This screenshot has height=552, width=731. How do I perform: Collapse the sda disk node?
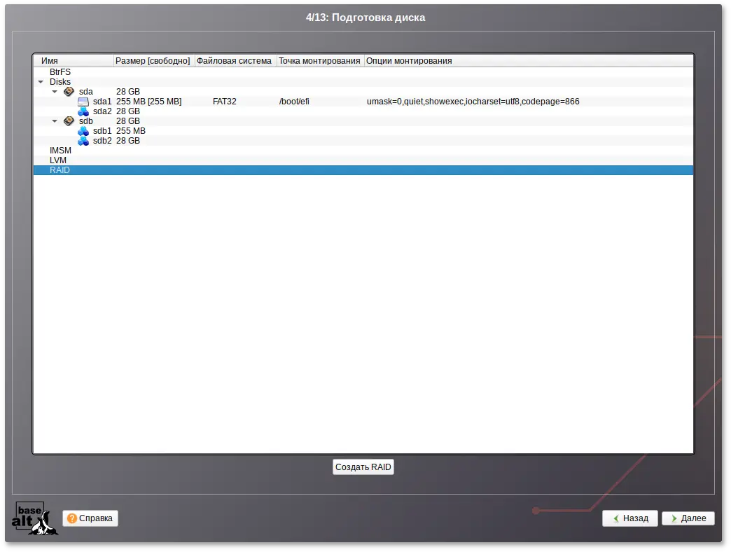click(55, 92)
